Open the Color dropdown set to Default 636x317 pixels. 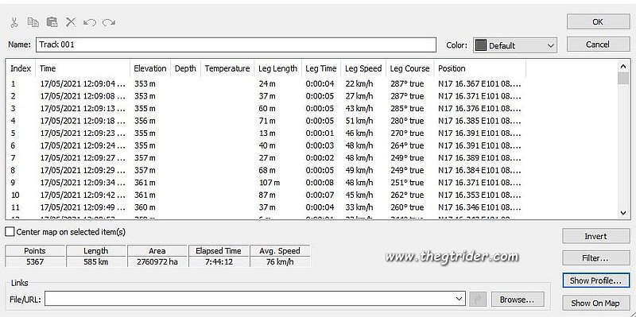pos(515,45)
